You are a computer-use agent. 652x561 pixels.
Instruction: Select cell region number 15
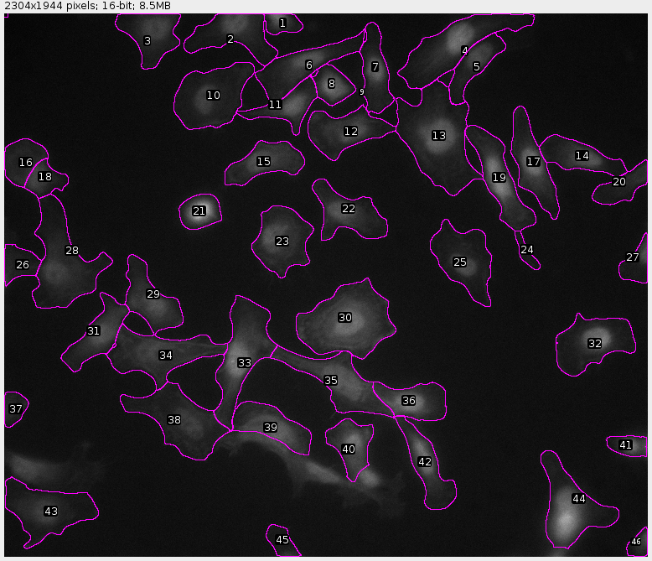pos(264,162)
